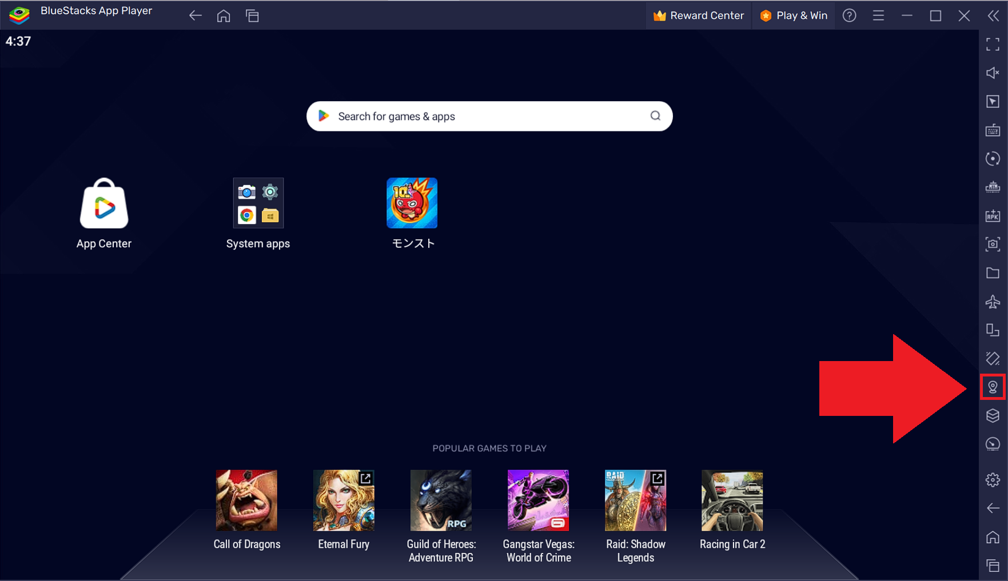1008x581 pixels.
Task: Click the Racing in Car 2 label
Action: click(x=732, y=544)
